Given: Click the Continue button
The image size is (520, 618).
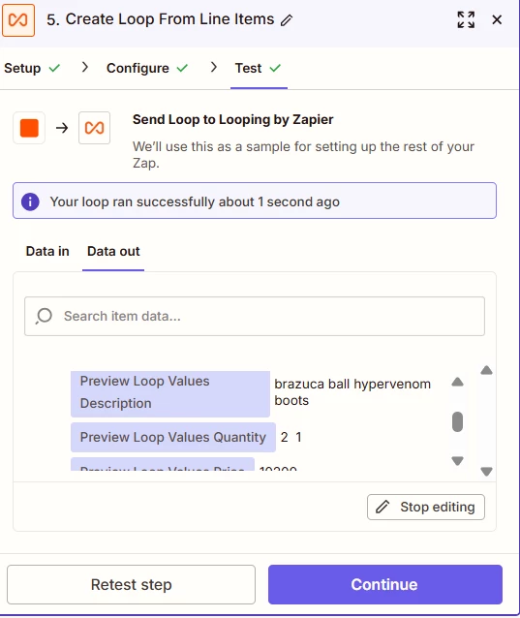Looking at the screenshot, I should [385, 584].
